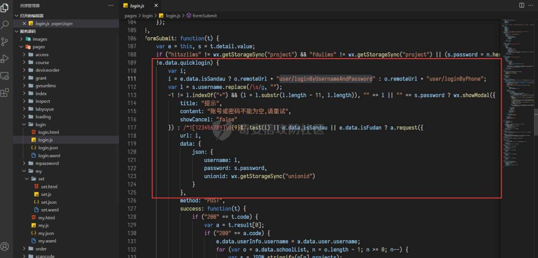Split the editor to the right
The width and height of the screenshot is (538, 258).
coord(522,5)
